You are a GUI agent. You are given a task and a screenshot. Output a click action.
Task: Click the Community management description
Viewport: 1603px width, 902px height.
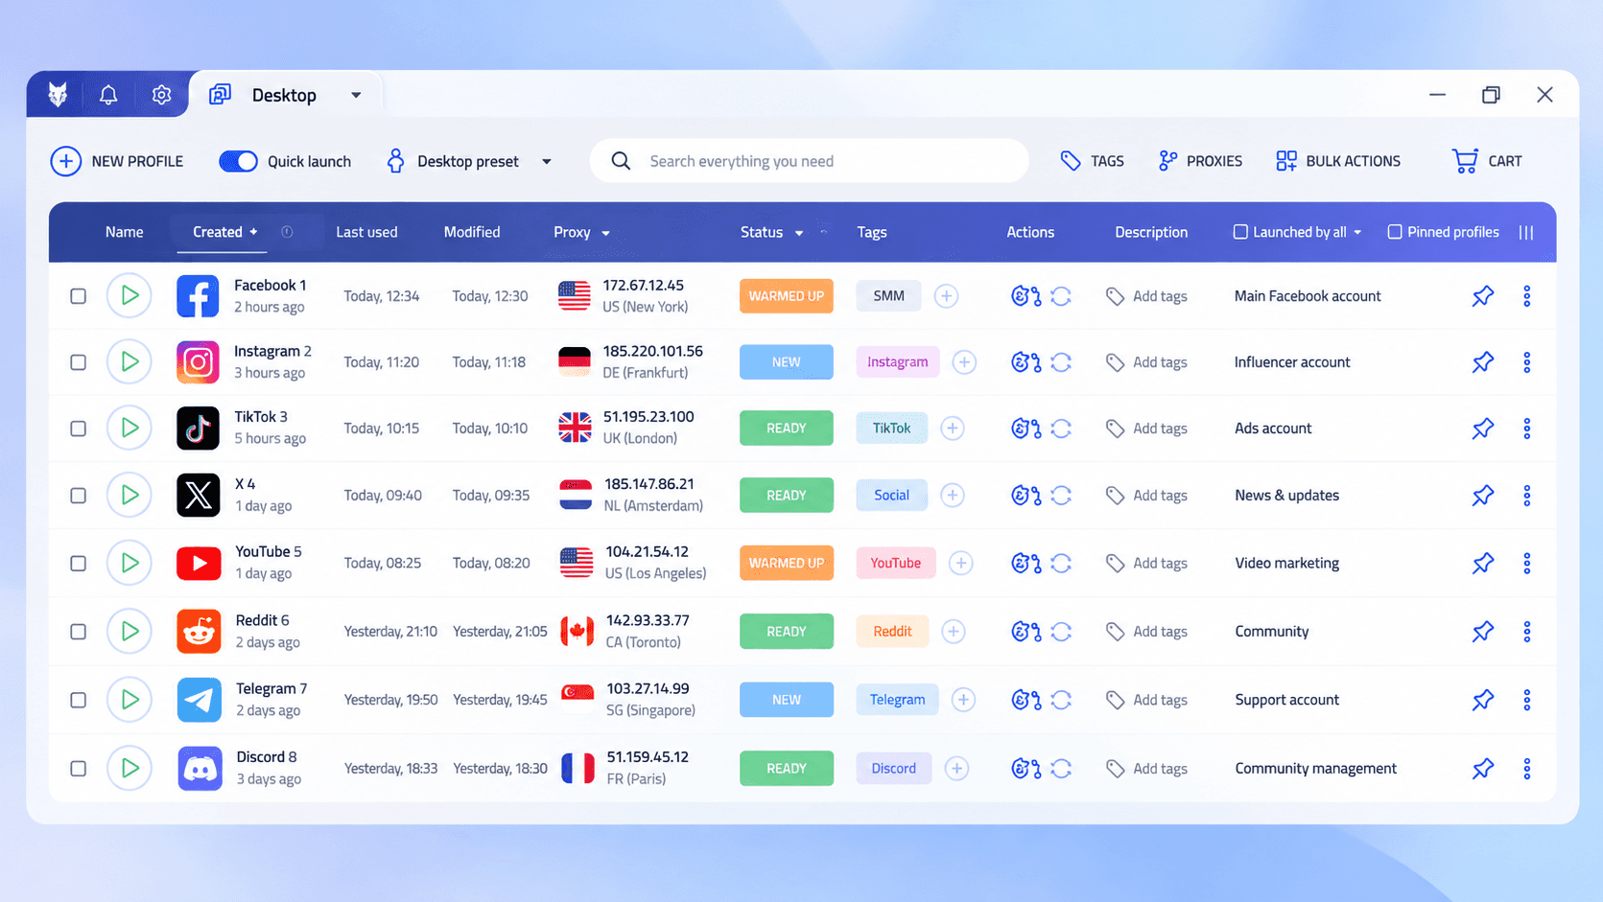tap(1316, 769)
